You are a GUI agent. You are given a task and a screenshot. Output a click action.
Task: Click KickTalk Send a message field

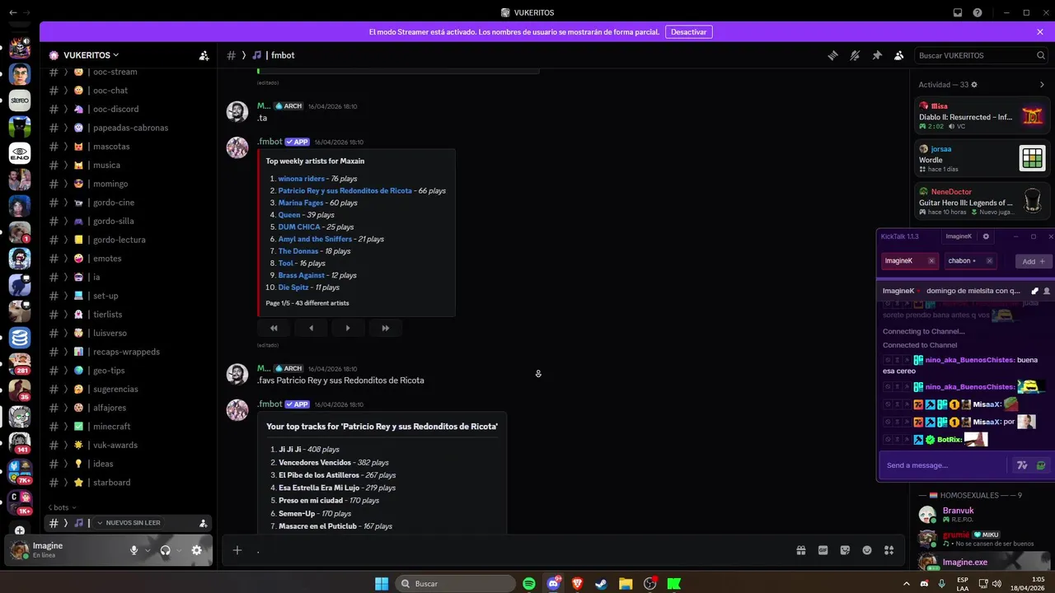coord(944,465)
